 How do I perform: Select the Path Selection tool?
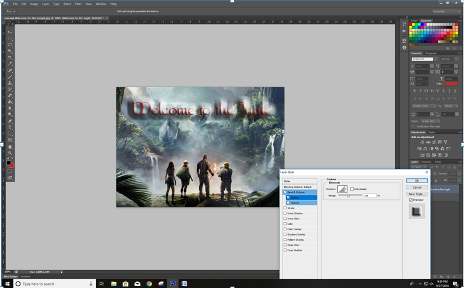[x=10, y=134]
